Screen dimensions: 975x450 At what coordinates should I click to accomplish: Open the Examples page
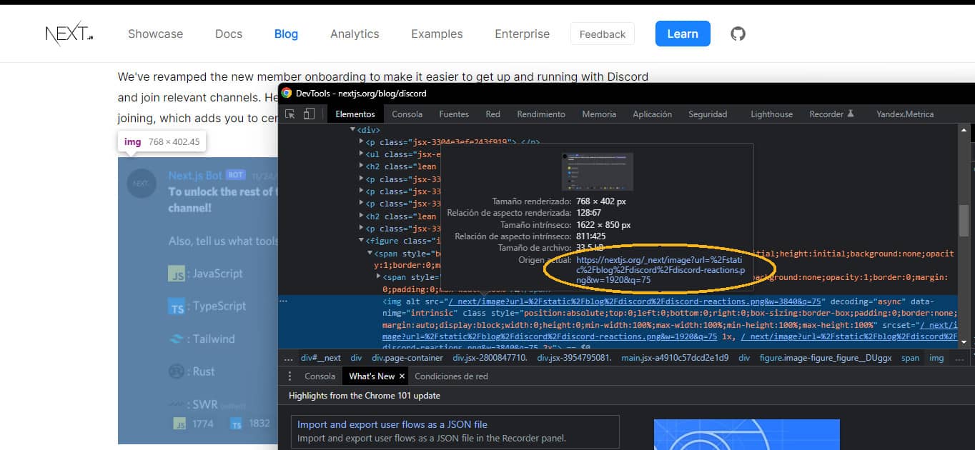pyautogui.click(x=437, y=34)
